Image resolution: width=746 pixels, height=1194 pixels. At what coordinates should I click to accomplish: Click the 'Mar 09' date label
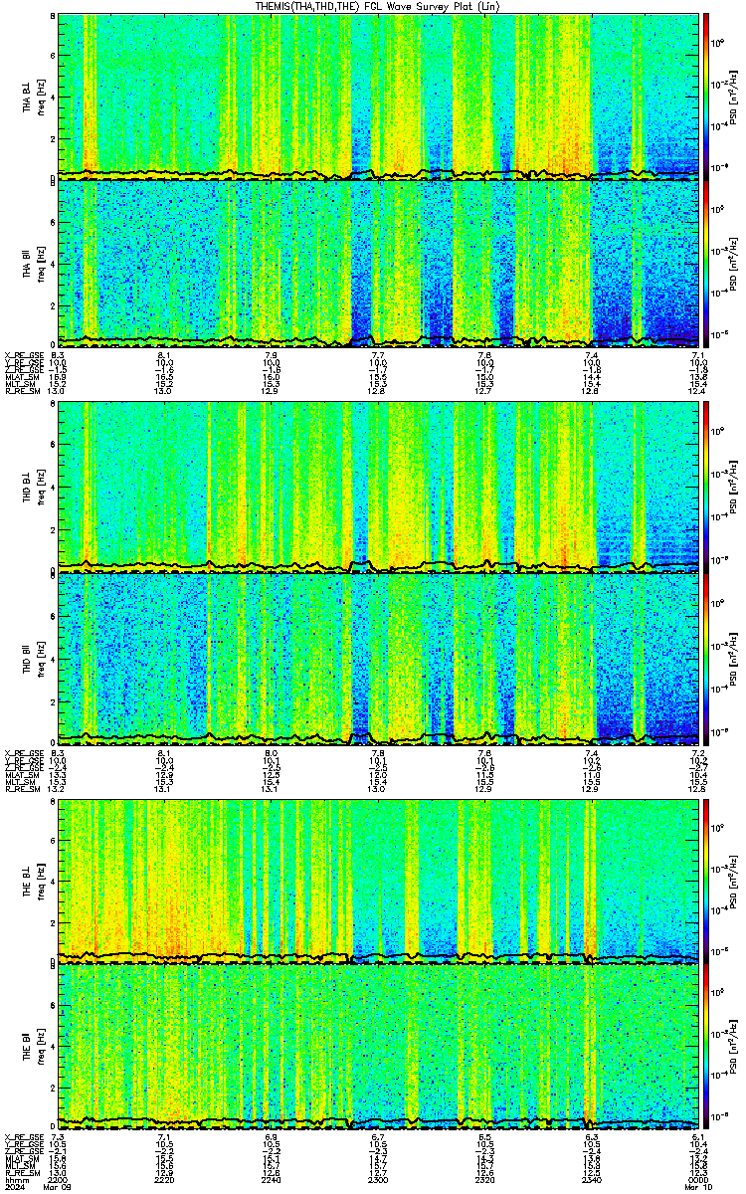[58, 1187]
